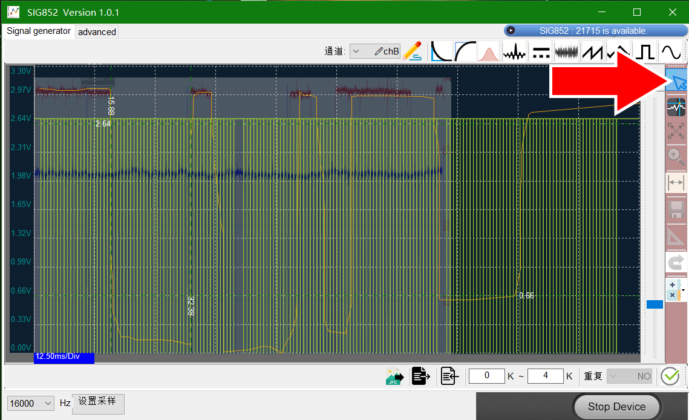The image size is (689, 420).
Task: Click the 2.64 horizontal cursor value label
Action: pos(103,123)
